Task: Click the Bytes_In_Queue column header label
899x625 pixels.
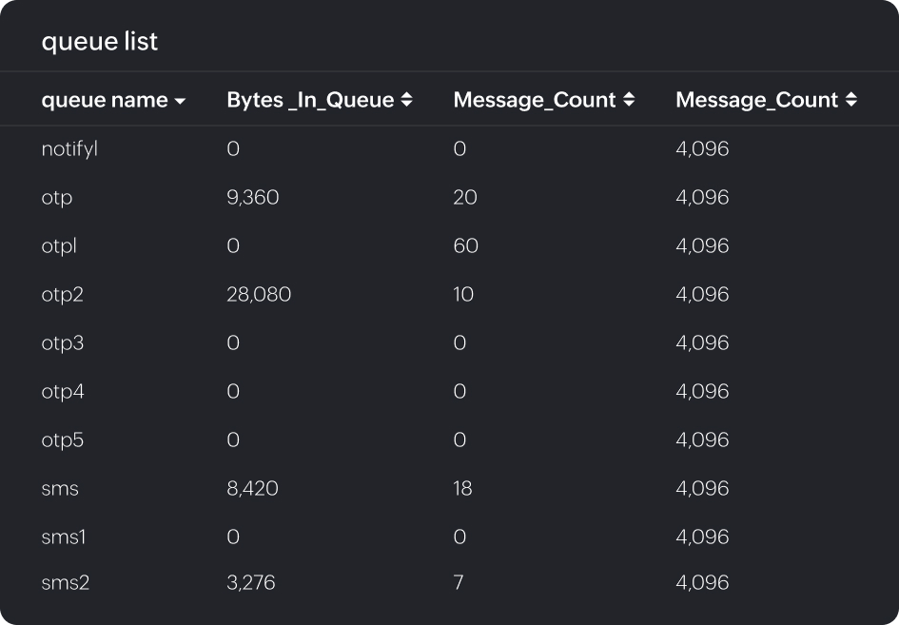Action: pos(310,100)
